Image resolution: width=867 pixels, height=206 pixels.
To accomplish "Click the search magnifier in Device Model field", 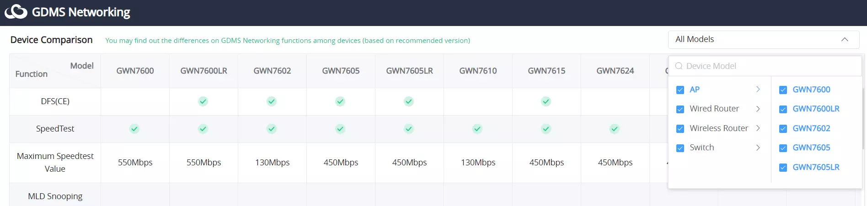I will (x=679, y=66).
